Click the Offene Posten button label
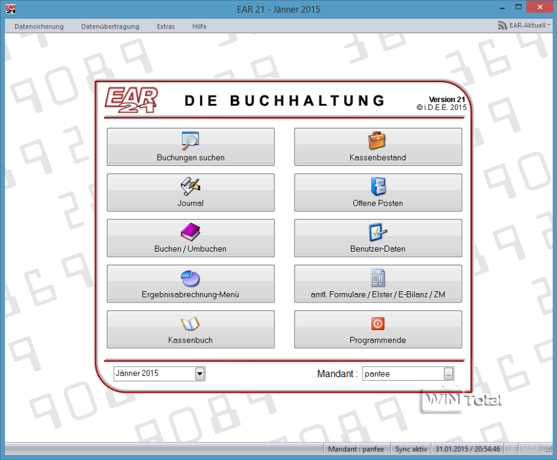The image size is (557, 460). click(x=378, y=203)
